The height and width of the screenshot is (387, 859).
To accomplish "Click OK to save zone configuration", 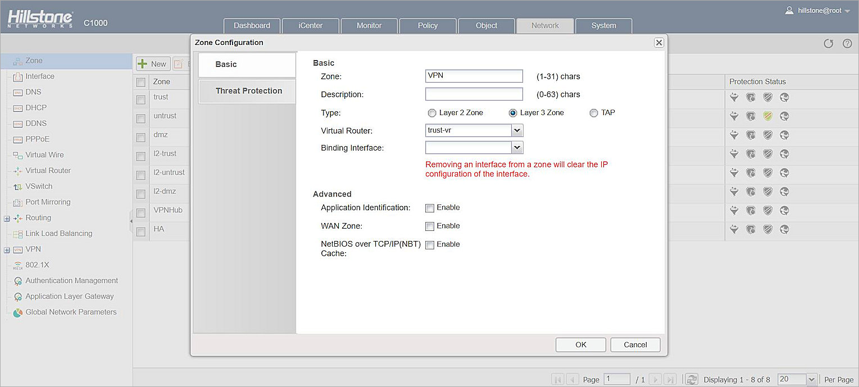I will 580,345.
